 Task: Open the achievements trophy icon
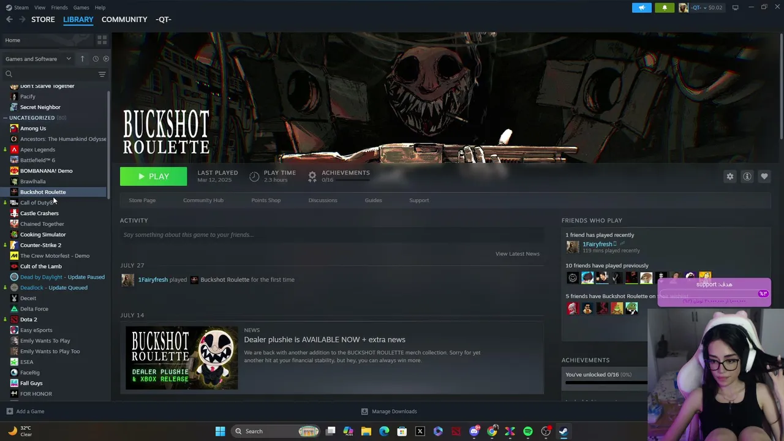312,176
